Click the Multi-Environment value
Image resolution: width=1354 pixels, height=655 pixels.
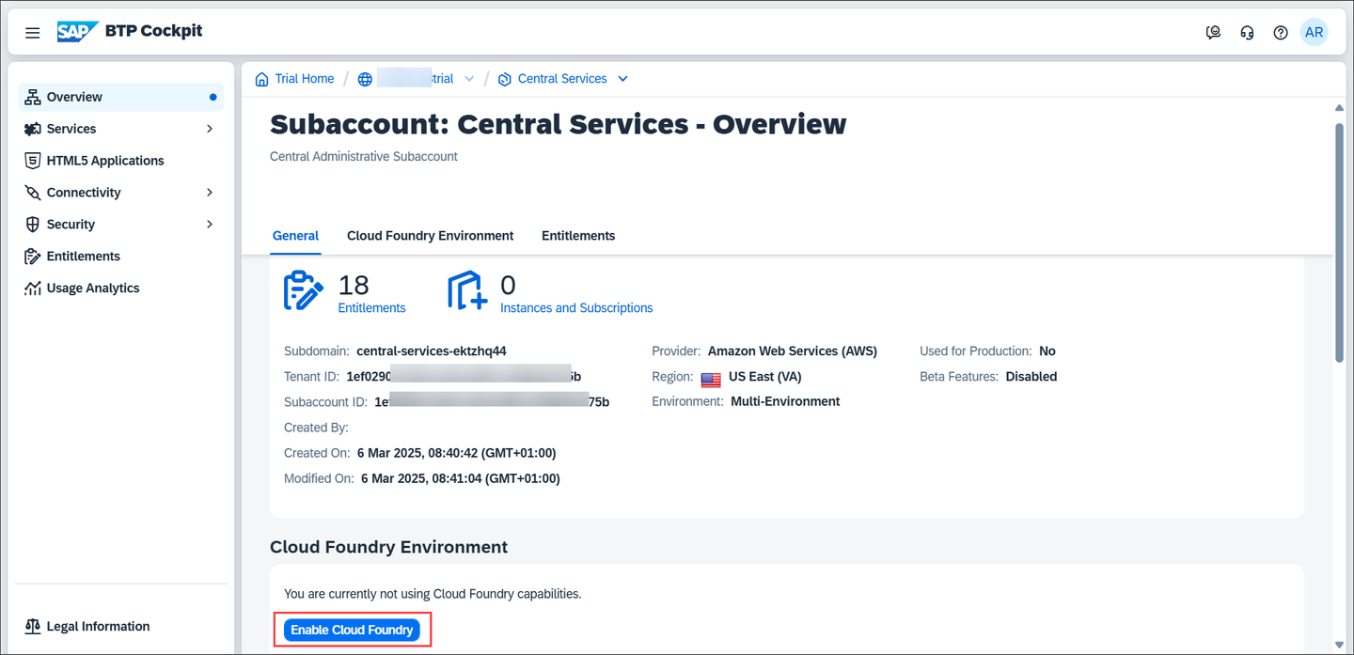coord(785,401)
